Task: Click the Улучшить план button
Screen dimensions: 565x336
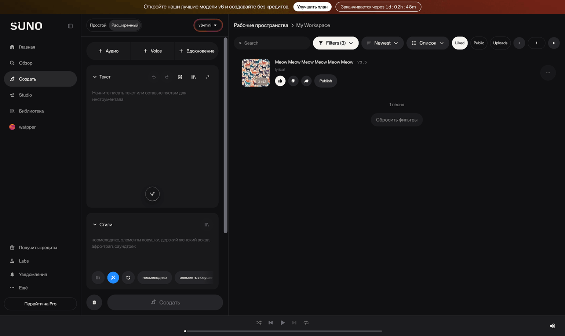Action: pyautogui.click(x=312, y=7)
